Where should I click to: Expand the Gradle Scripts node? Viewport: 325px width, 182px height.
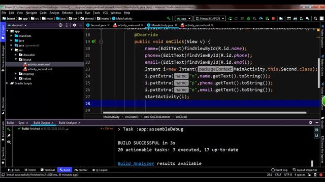coord(8,83)
